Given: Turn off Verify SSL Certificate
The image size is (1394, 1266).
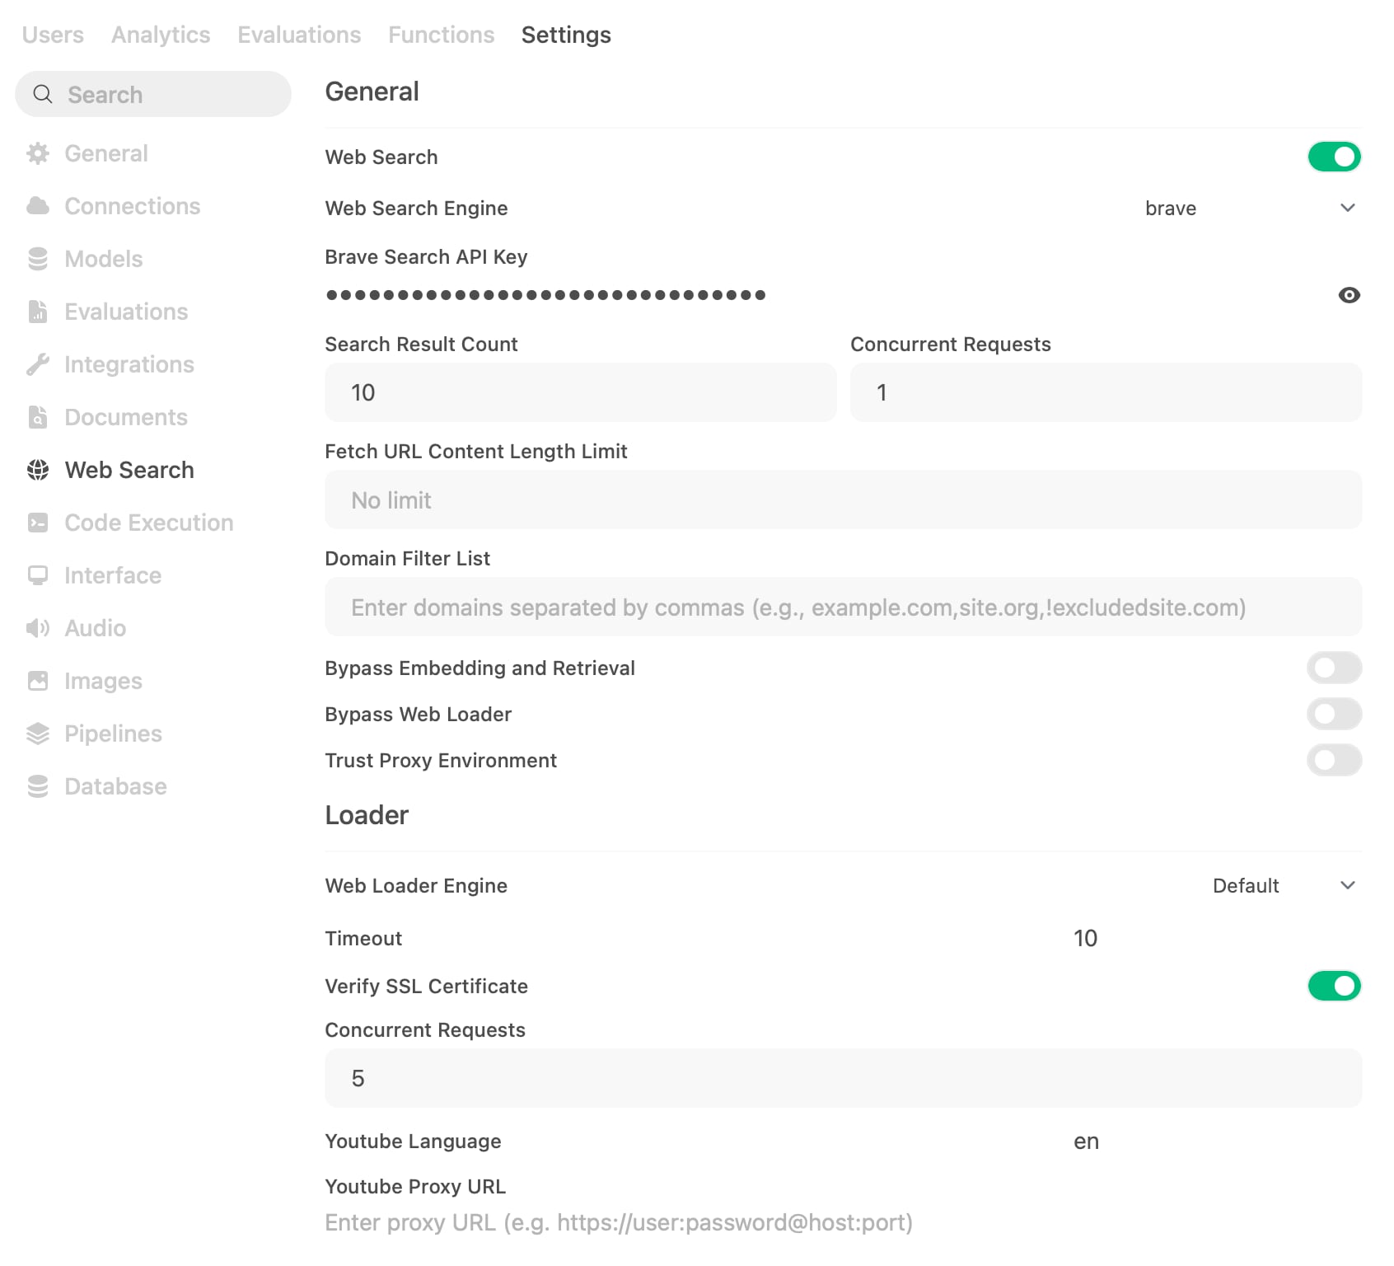Looking at the screenshot, I should pos(1334,986).
